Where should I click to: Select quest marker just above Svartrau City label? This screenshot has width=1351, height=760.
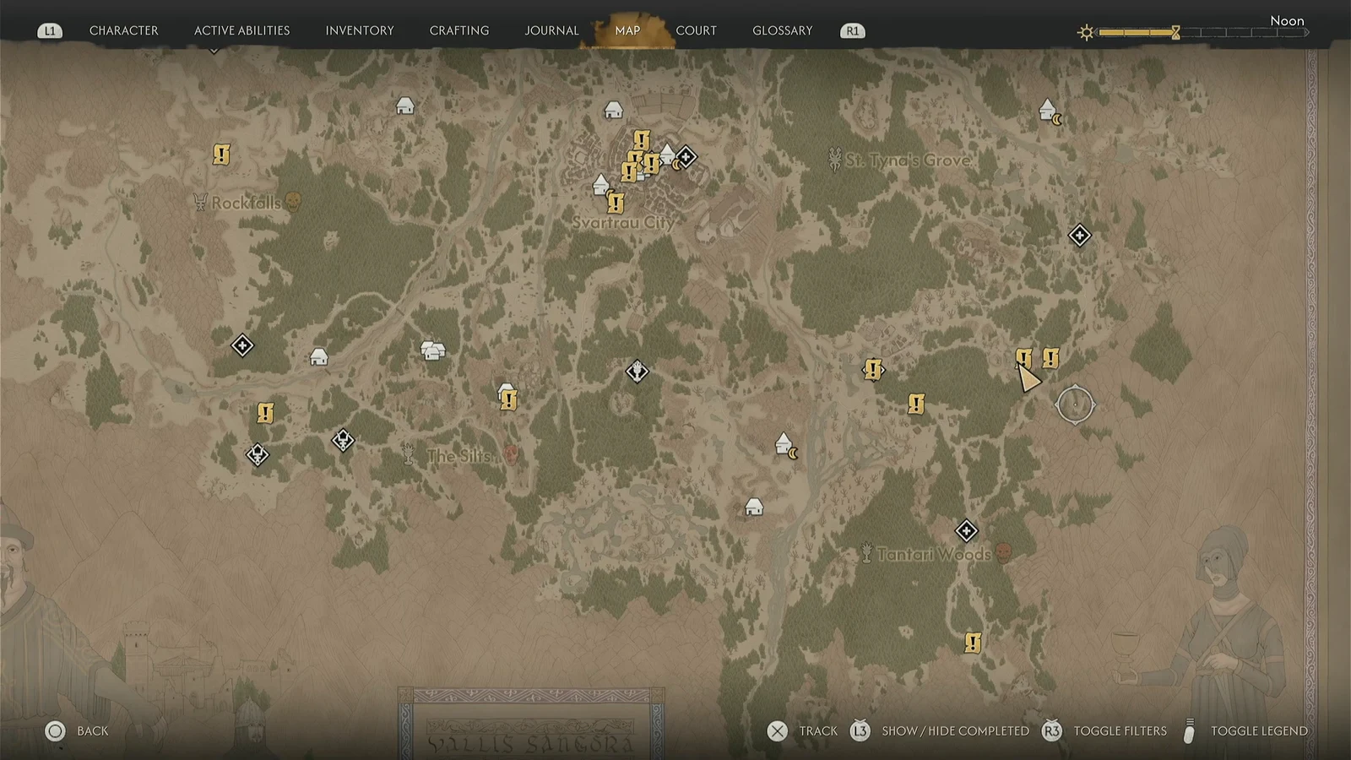pos(616,203)
